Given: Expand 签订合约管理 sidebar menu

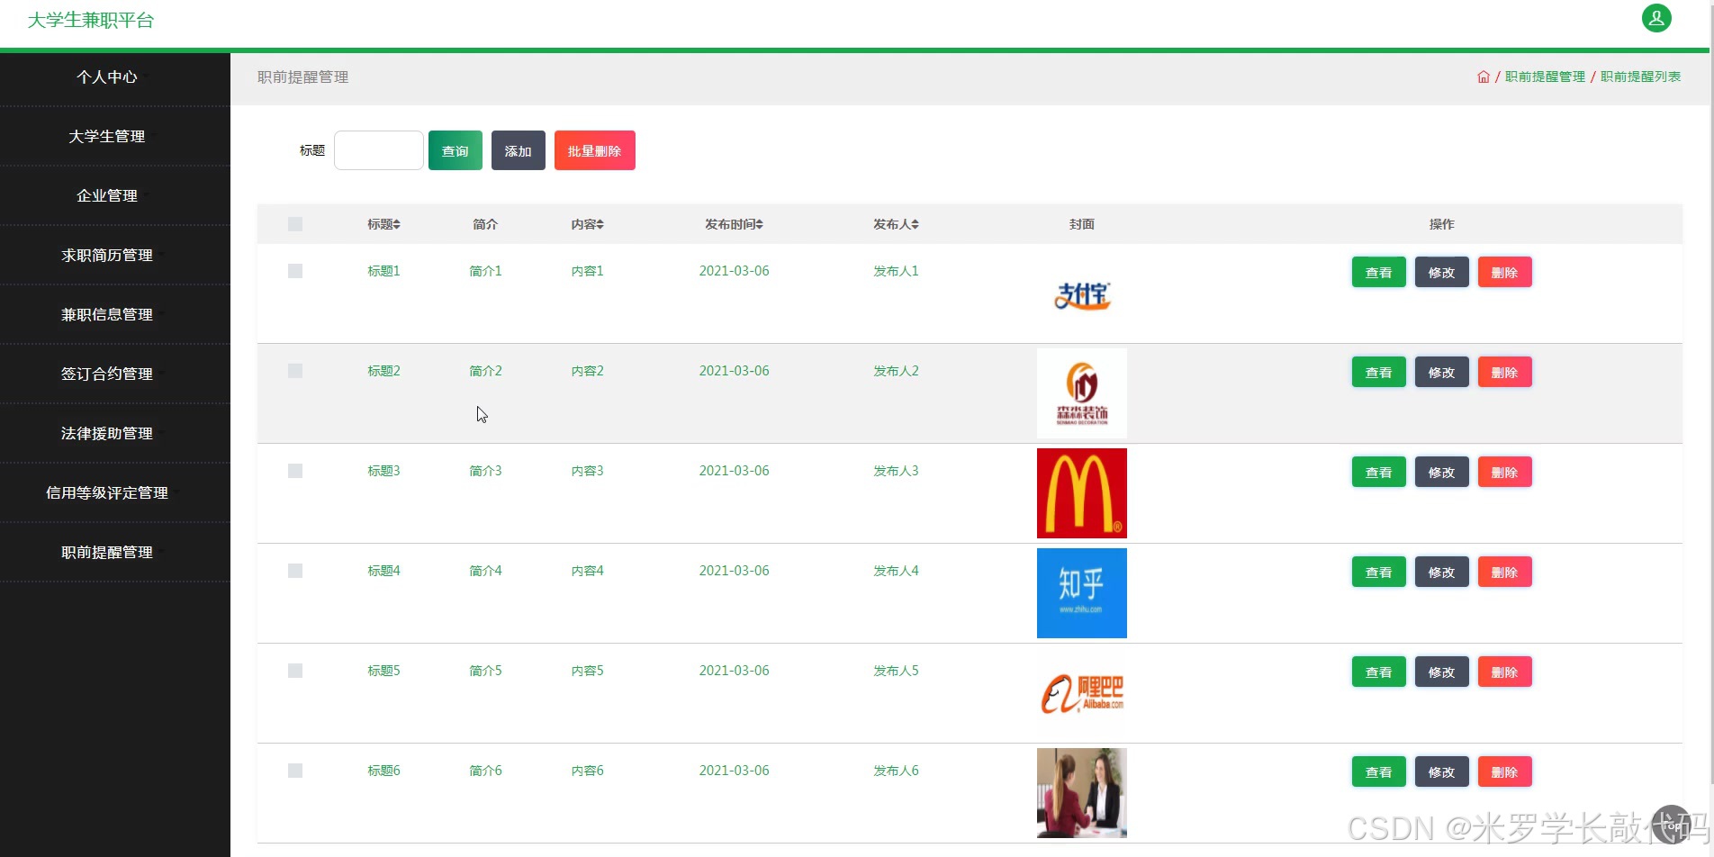Looking at the screenshot, I should click(x=115, y=374).
